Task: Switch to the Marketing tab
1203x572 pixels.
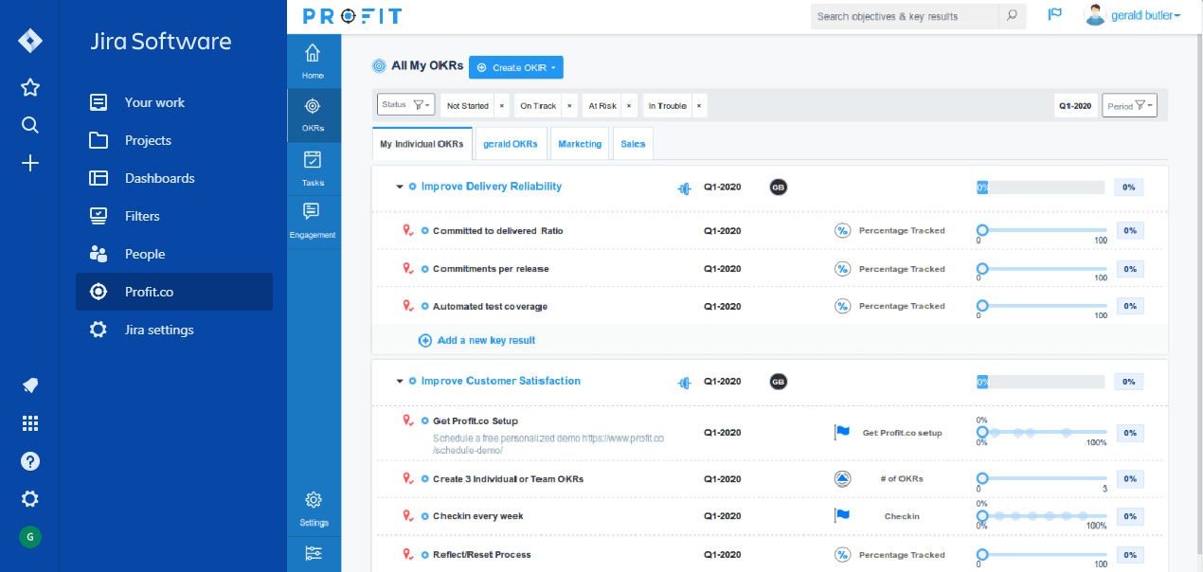Action: click(580, 144)
